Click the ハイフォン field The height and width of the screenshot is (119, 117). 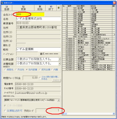(x=27, y=54)
